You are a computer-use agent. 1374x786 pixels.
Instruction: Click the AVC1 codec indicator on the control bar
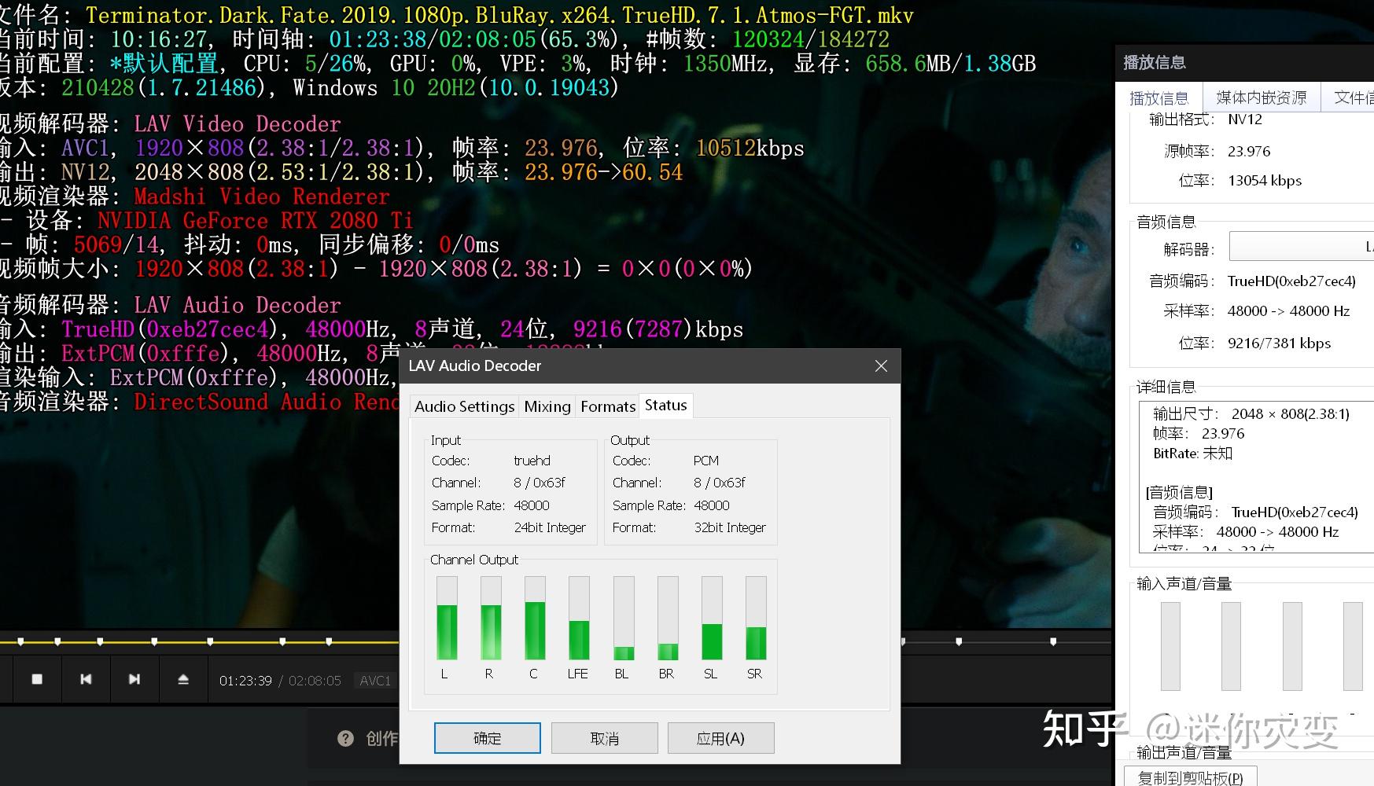click(375, 681)
